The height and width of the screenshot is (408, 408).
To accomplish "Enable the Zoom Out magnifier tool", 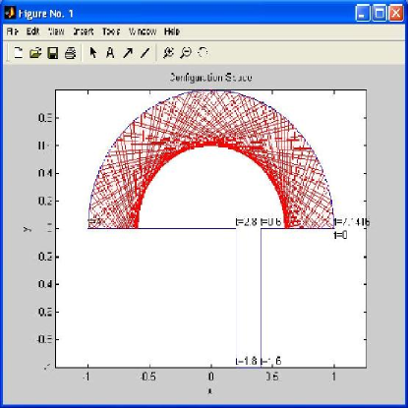I will coord(186,52).
